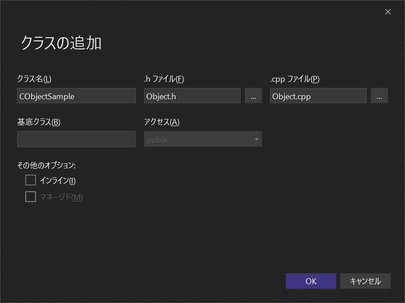Image resolution: width=405 pixels, height=303 pixels.
Task: Click the arrow on the public dropdown
Action: pos(256,139)
